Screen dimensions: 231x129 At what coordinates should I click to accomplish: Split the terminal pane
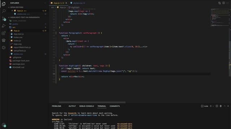(217, 106)
